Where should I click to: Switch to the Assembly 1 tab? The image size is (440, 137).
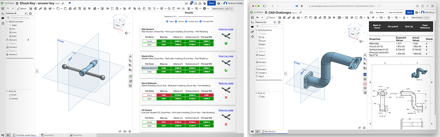pyautogui.click(x=48, y=135)
